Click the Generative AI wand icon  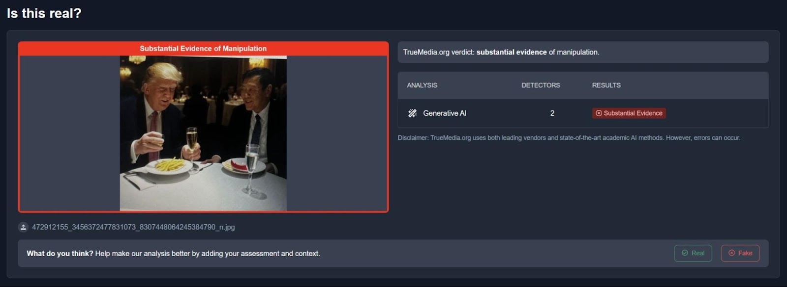[412, 113]
